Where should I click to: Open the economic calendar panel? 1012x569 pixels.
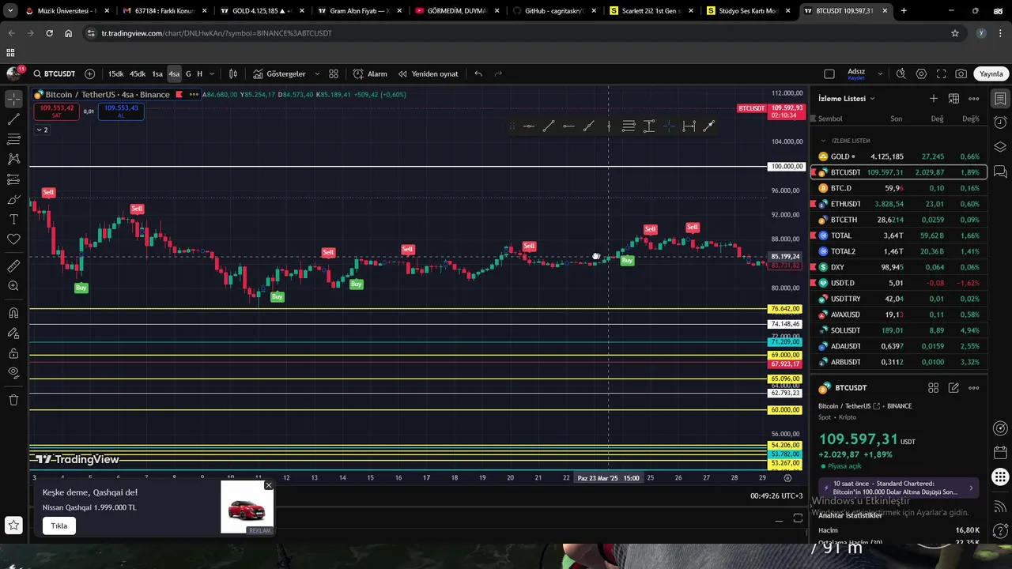pos(1000,453)
